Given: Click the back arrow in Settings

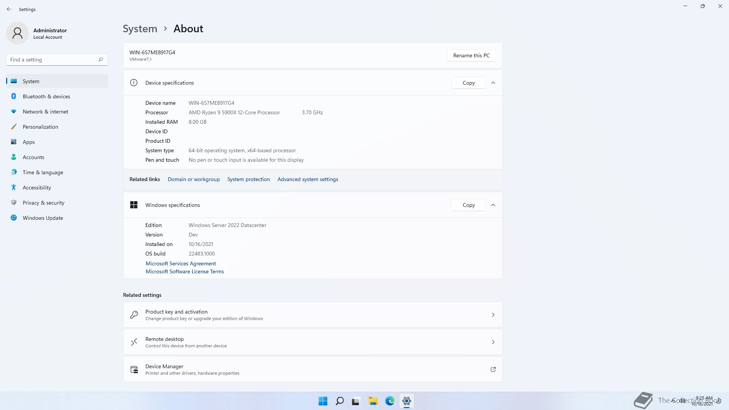Looking at the screenshot, I should 9,9.
